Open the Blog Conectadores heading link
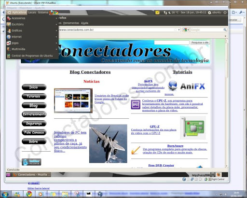Viewport: 247px width, 198px height. coord(90,72)
